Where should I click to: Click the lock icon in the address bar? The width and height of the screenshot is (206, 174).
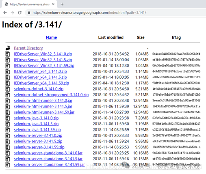click(x=29, y=13)
